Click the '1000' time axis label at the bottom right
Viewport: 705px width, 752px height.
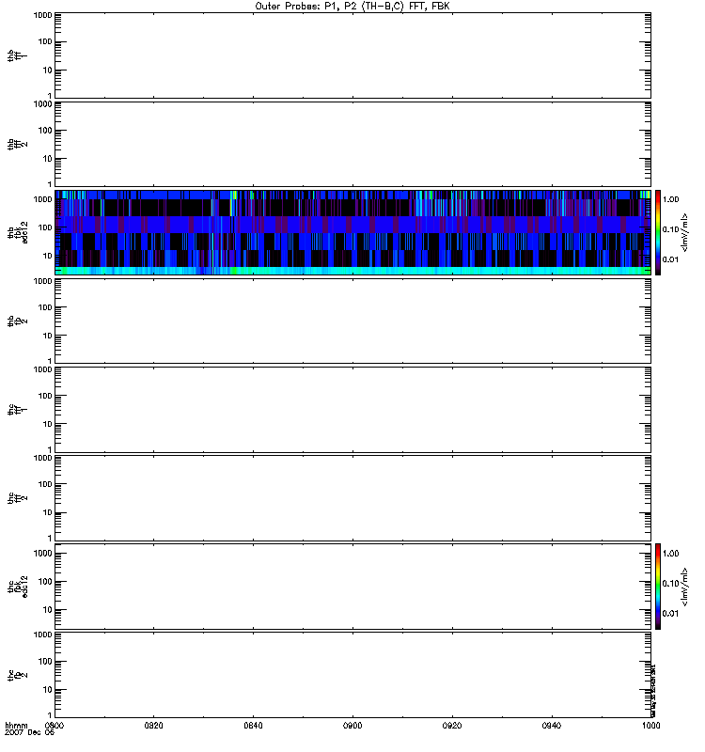(650, 725)
